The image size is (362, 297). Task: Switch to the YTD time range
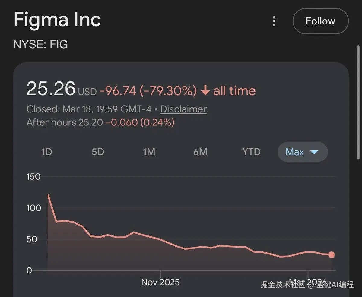(251, 152)
